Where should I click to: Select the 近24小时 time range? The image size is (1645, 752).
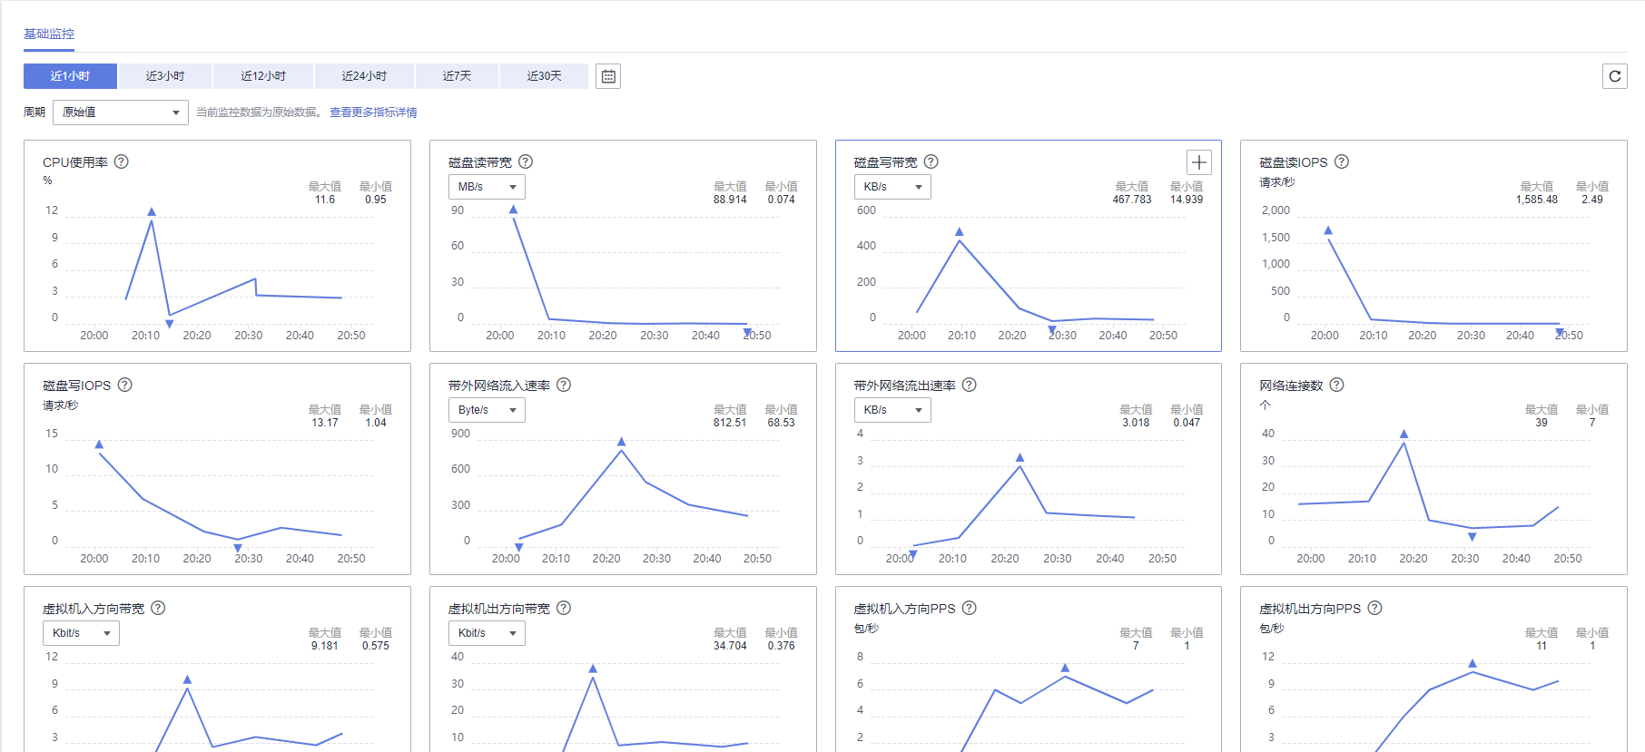[364, 76]
